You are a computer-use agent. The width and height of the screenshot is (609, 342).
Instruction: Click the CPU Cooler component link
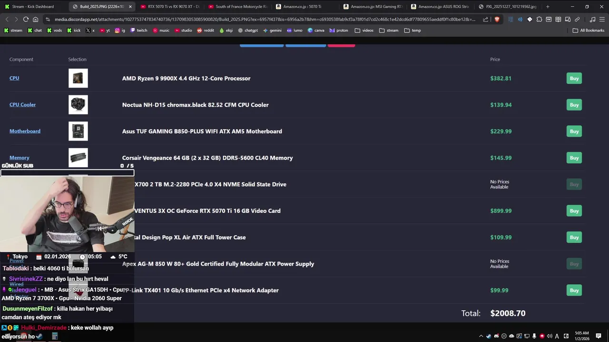(22, 105)
